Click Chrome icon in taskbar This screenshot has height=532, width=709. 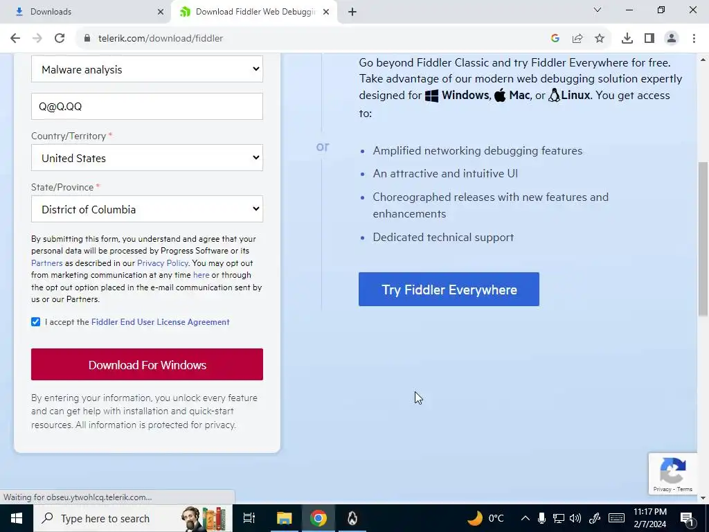(x=318, y=518)
